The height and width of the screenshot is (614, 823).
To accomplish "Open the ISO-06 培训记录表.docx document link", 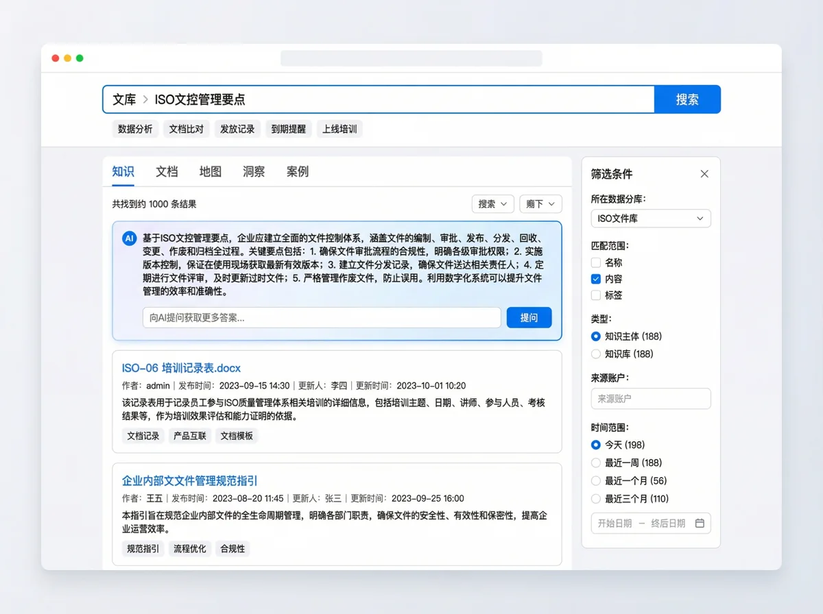I will pos(181,367).
